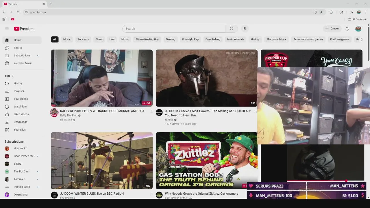Viewport: 370px width, 208px height.
Task: Show more filter chips with right arrow
Action: (x=361, y=40)
